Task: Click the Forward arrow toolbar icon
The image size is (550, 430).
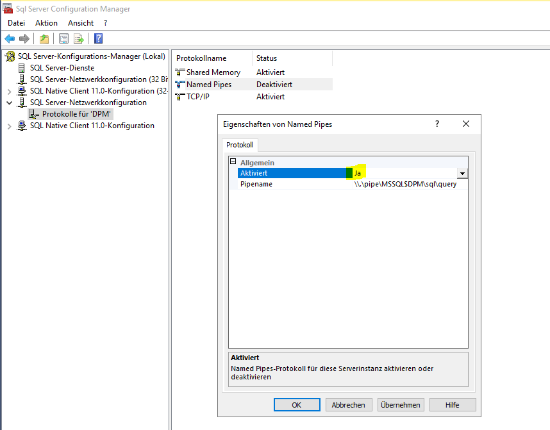Action: tap(24, 38)
